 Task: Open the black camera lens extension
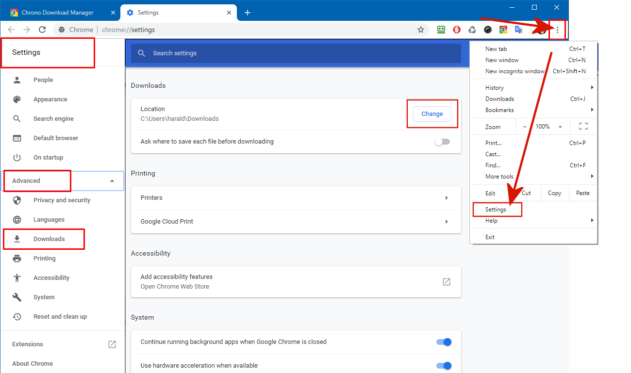tap(488, 30)
